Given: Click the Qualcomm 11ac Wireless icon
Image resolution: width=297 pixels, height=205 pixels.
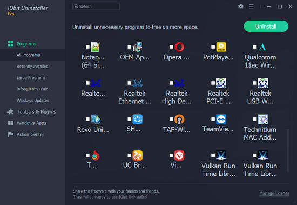Looking at the screenshot, I should (263, 47).
